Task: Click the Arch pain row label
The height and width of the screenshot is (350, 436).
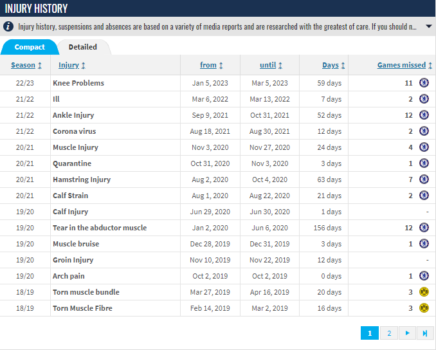Action: click(x=69, y=276)
